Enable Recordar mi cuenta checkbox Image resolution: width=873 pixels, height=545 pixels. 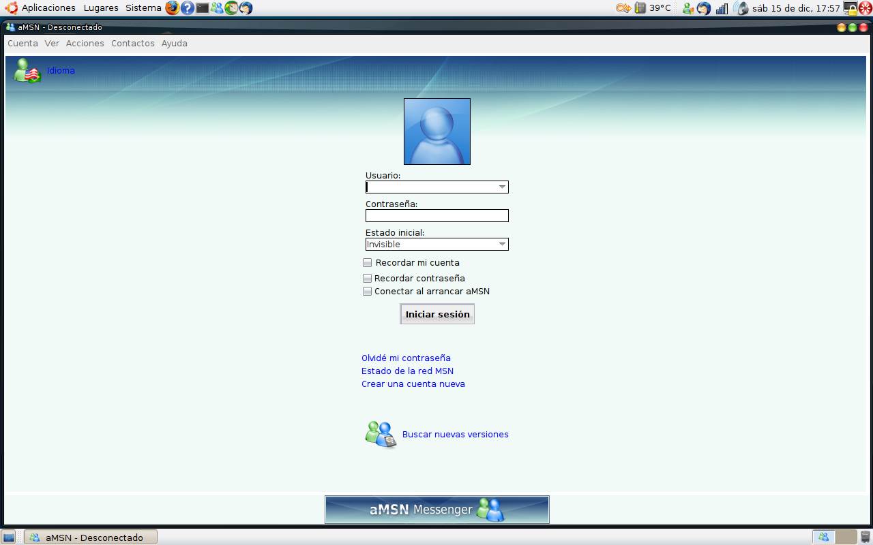pos(368,263)
